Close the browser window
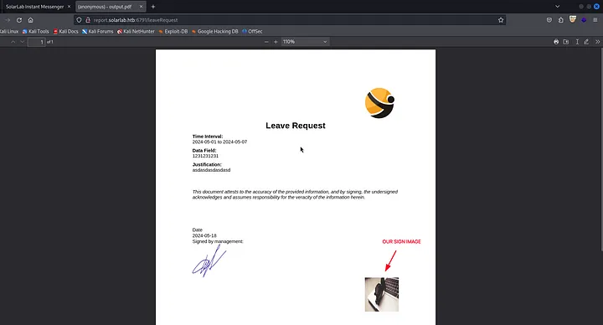The image size is (603, 325). point(596,7)
